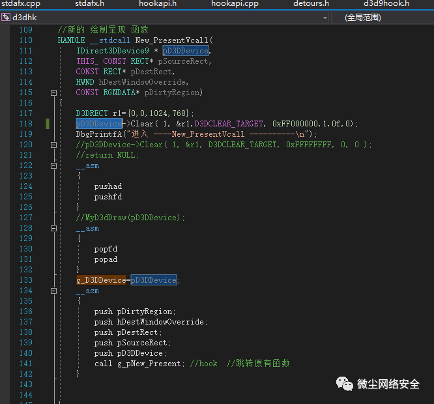
Task: Switch to the detours.h tab
Action: [311, 4]
